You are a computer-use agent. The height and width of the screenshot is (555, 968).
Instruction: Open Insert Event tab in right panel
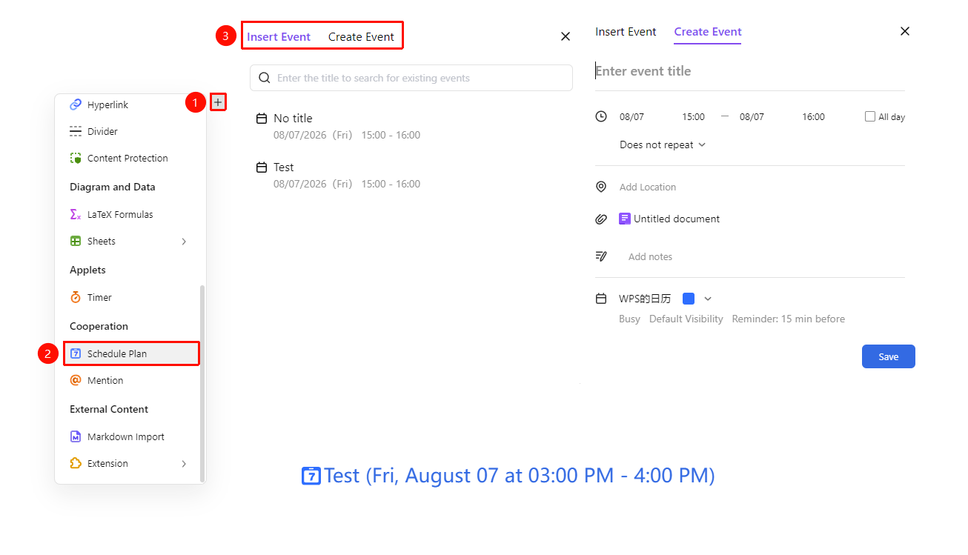(626, 32)
